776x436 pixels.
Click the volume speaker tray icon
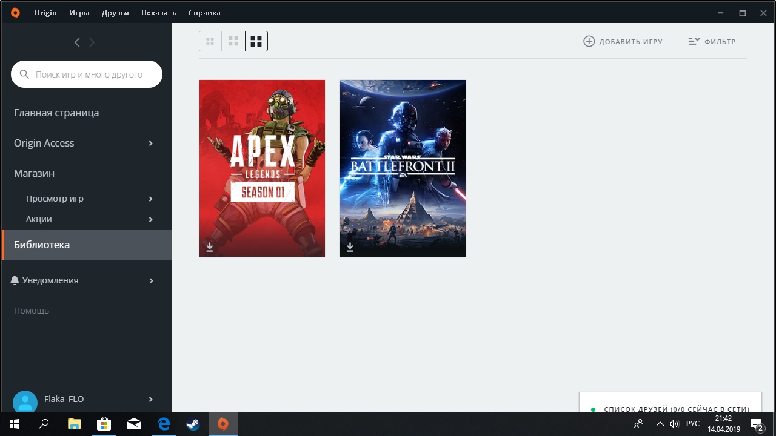click(x=674, y=424)
